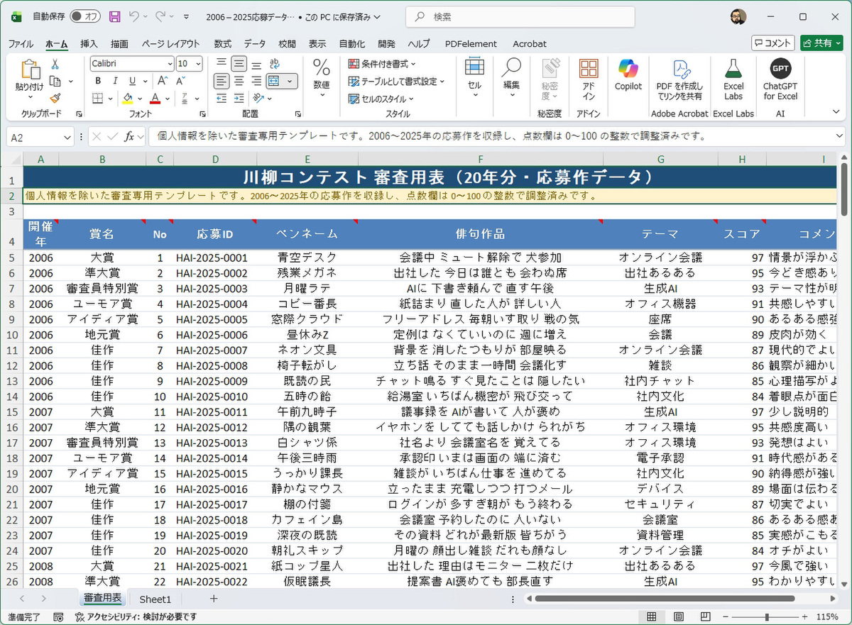Click the コメント comments button
Image resolution: width=852 pixels, height=625 pixels.
(773, 43)
